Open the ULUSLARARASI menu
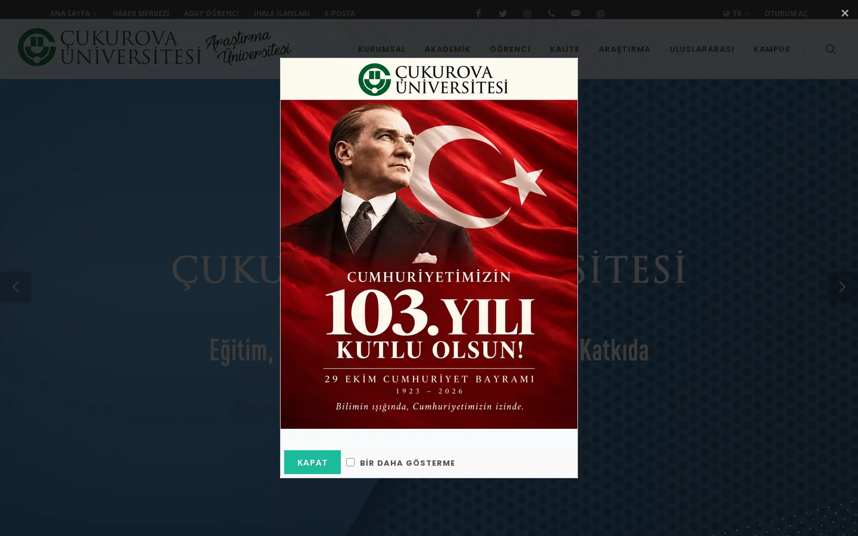 [x=702, y=49]
